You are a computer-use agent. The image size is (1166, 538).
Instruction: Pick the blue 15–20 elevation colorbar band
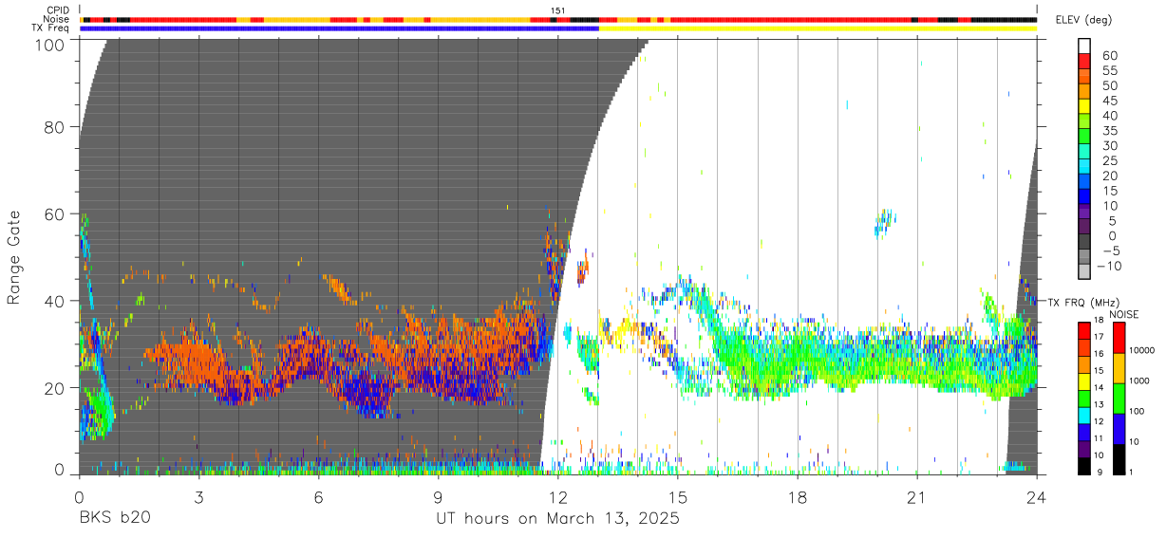tap(1084, 182)
